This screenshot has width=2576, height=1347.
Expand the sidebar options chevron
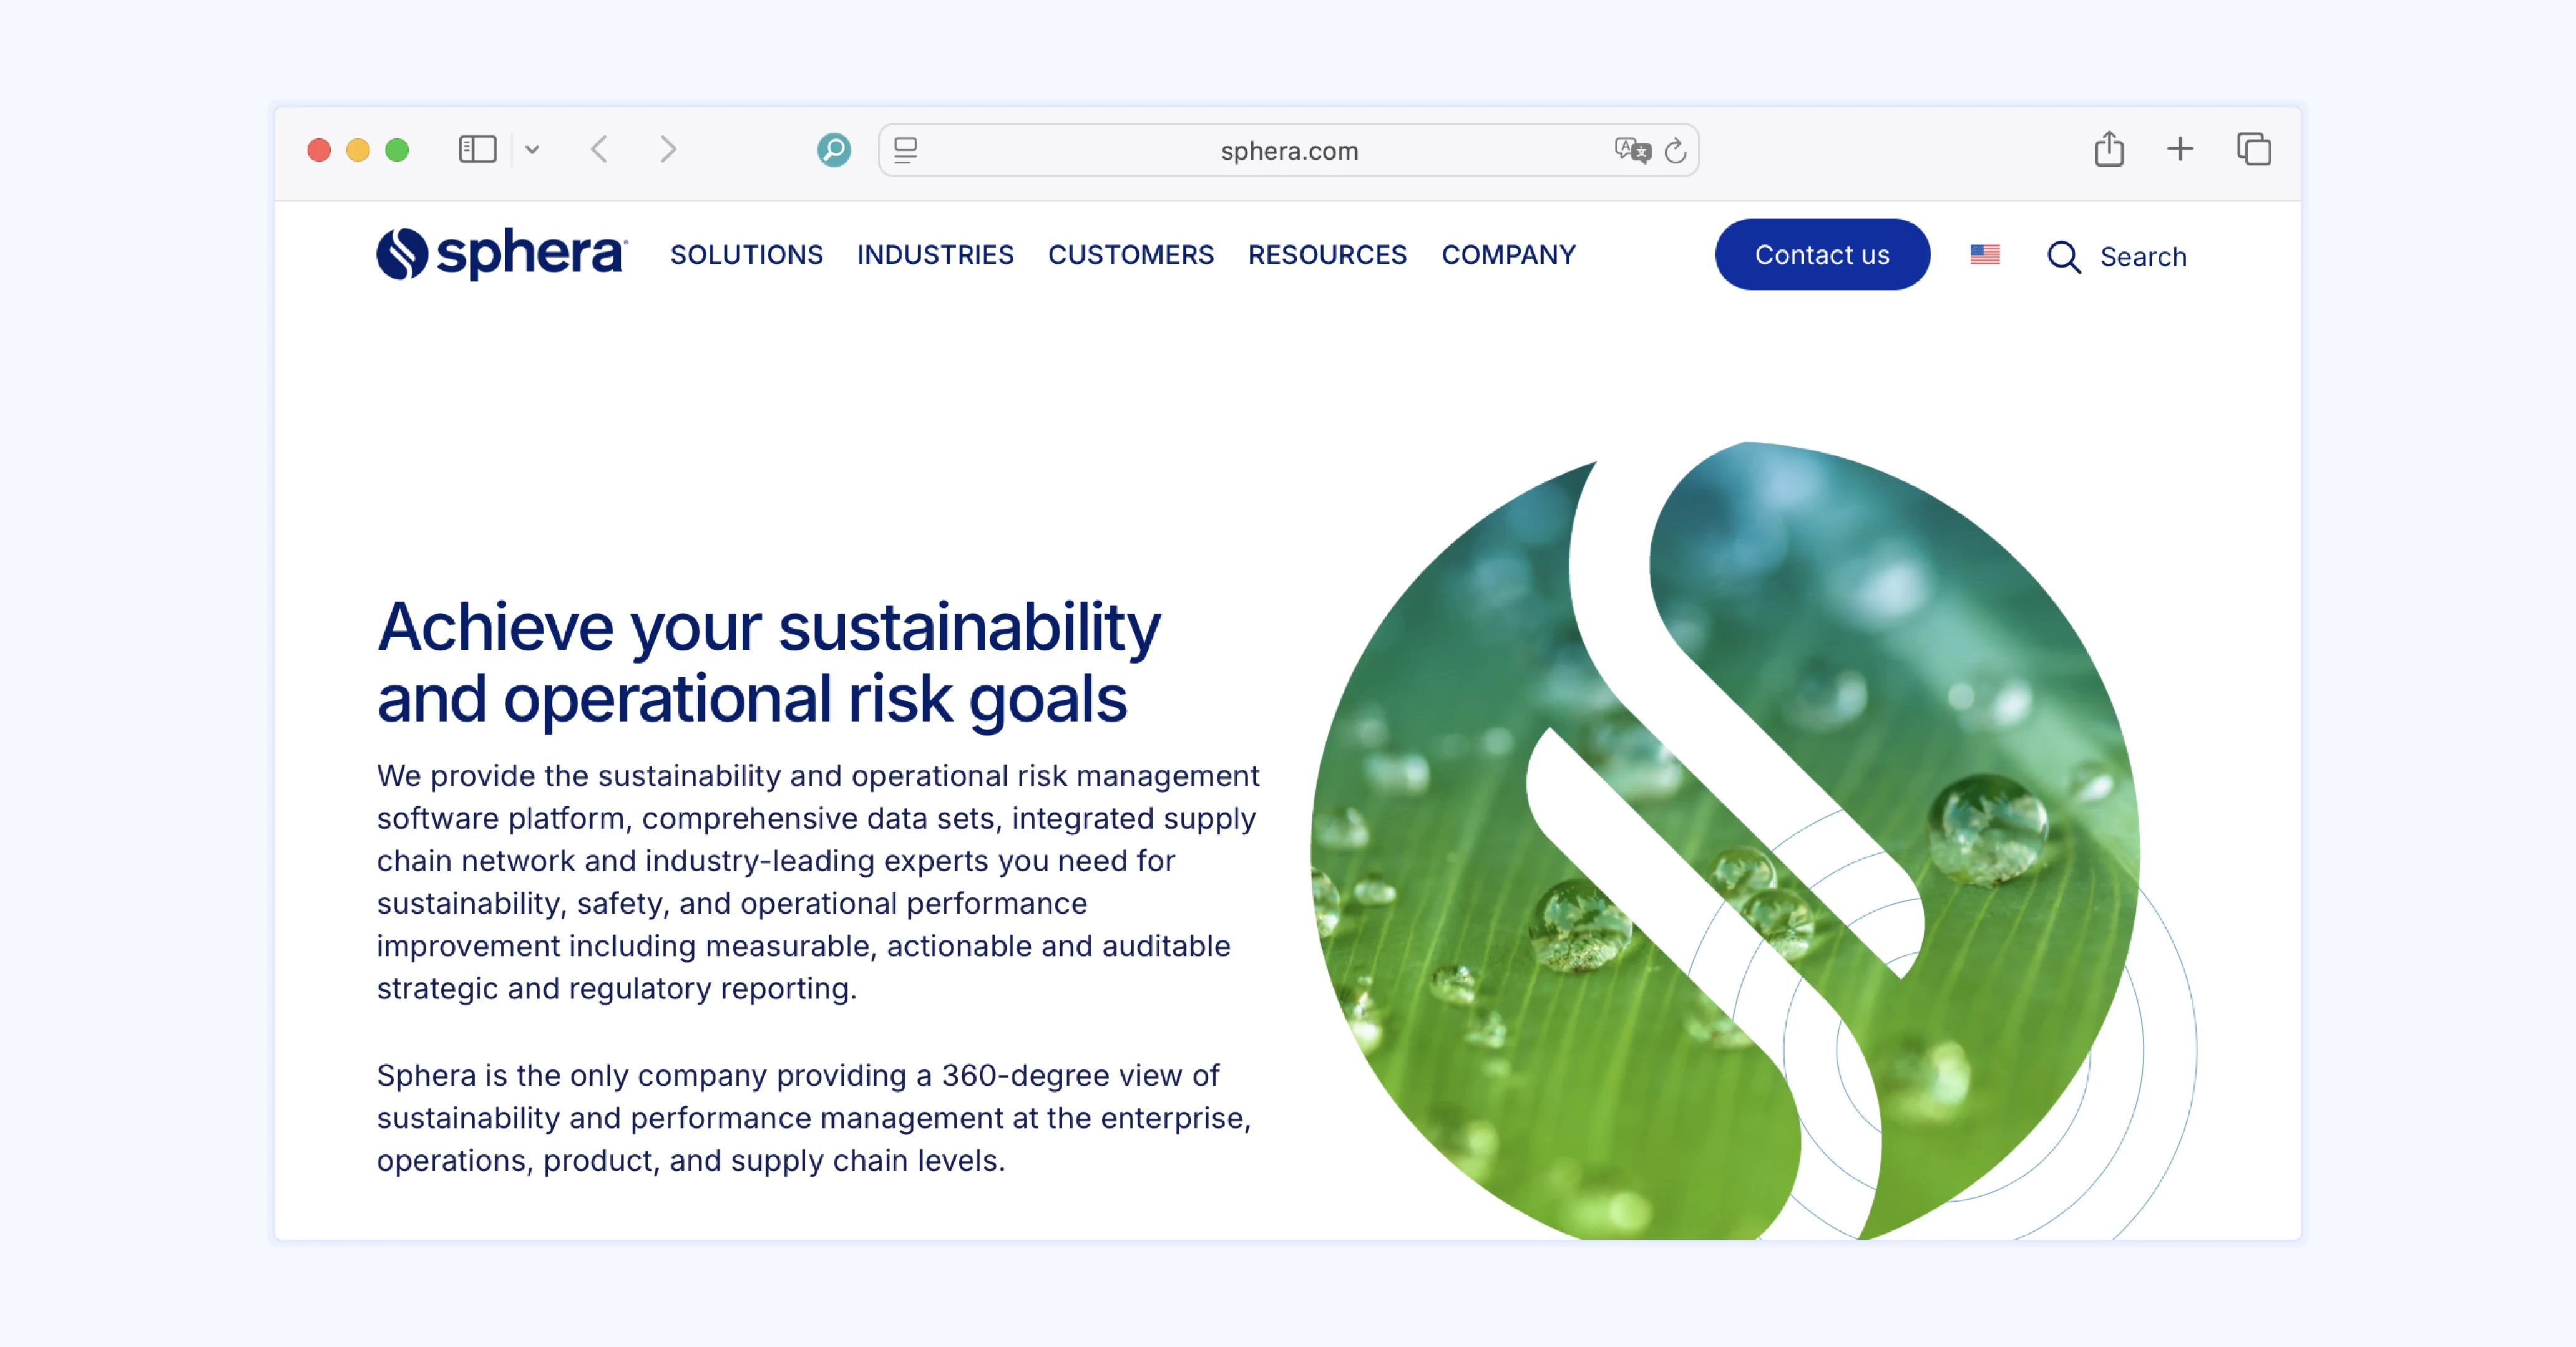532,150
